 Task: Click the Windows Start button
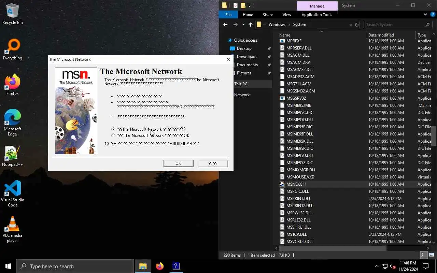click(x=8, y=266)
